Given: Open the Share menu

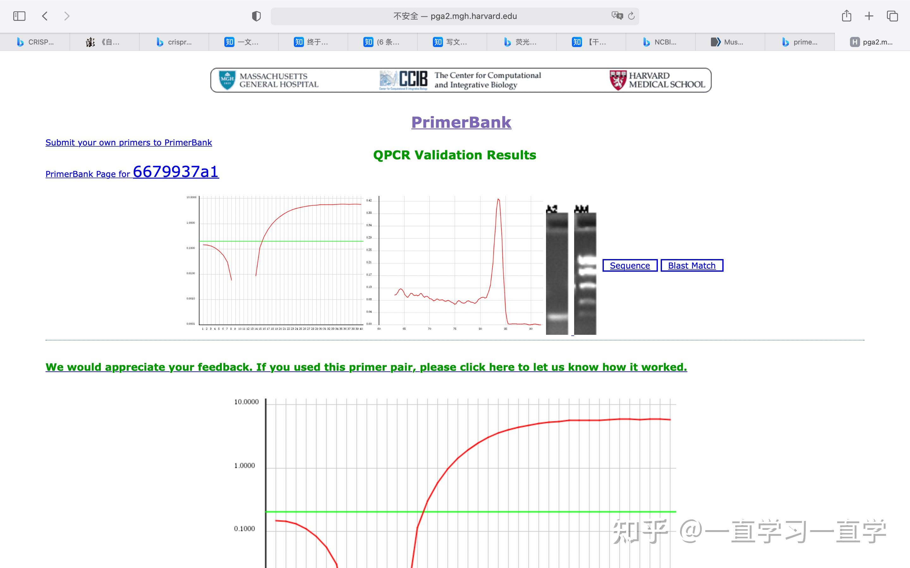Looking at the screenshot, I should coord(847,16).
